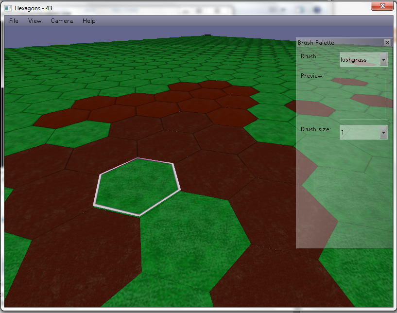This screenshot has height=313, width=397.
Task: Close the Brush Palette panel
Action: click(x=387, y=42)
